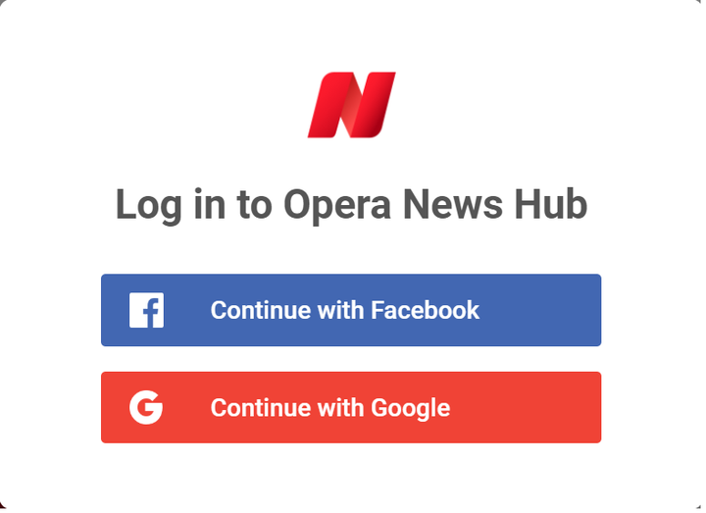The height and width of the screenshot is (513, 706).
Task: Click the red Opera News N logo
Action: coord(352,105)
